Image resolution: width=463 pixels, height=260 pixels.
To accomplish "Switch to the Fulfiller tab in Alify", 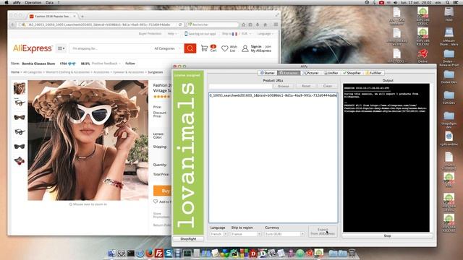I will (x=373, y=73).
